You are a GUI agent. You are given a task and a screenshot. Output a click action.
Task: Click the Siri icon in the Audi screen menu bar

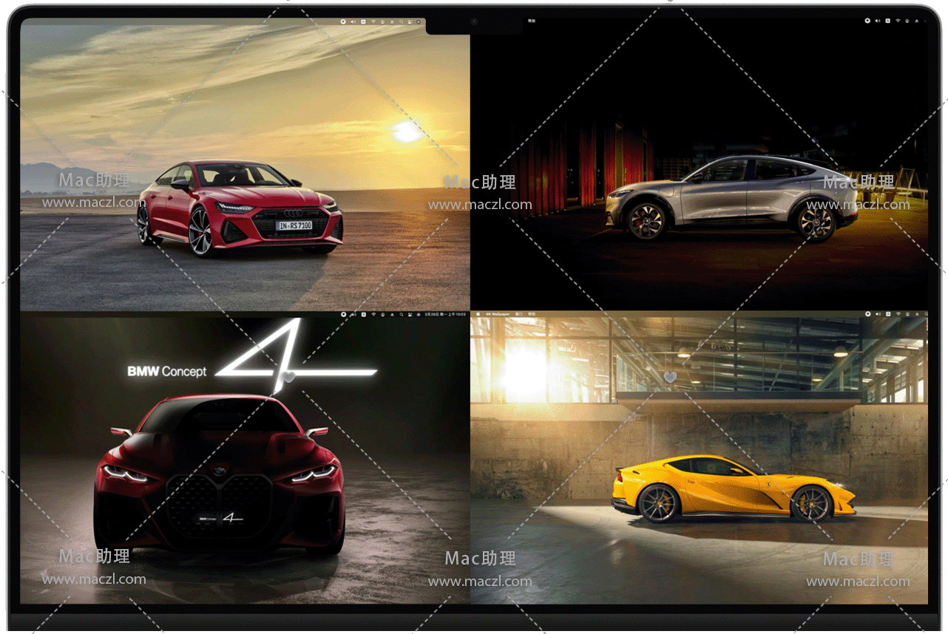(418, 22)
